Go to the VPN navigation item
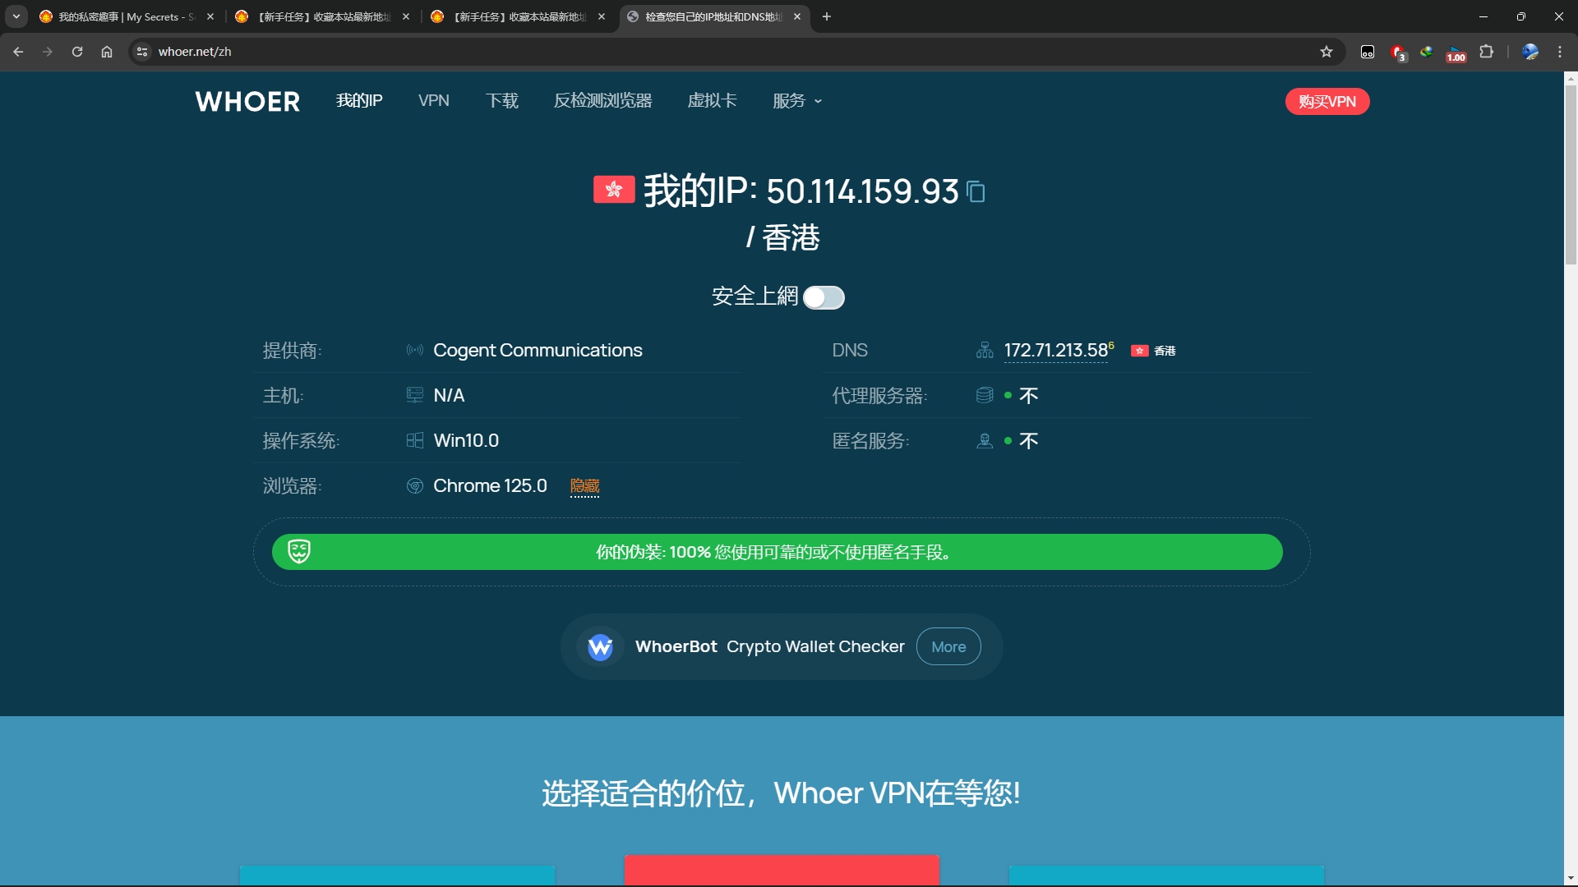 [x=434, y=101]
